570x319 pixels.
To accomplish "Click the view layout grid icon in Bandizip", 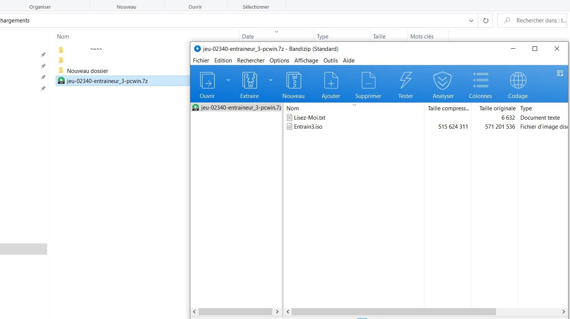I will pos(560,73).
